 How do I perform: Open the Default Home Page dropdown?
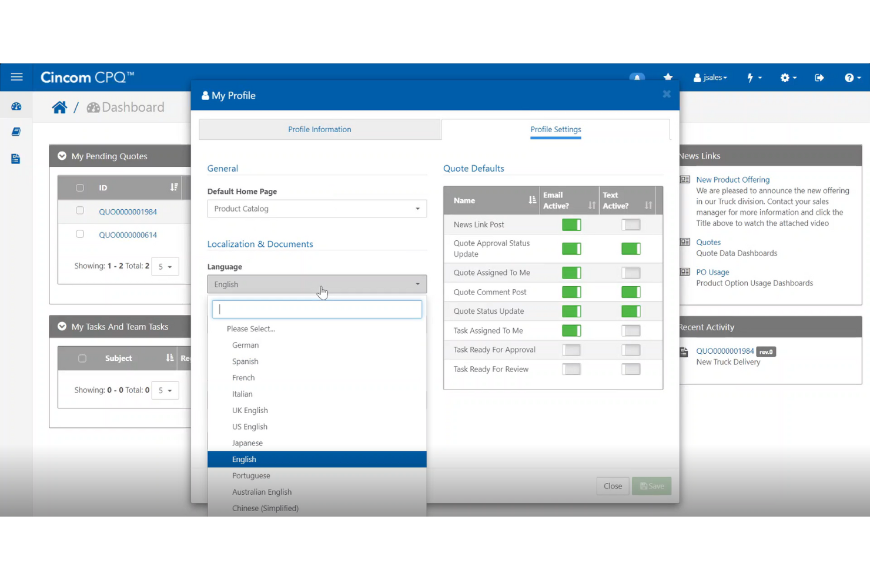click(317, 209)
